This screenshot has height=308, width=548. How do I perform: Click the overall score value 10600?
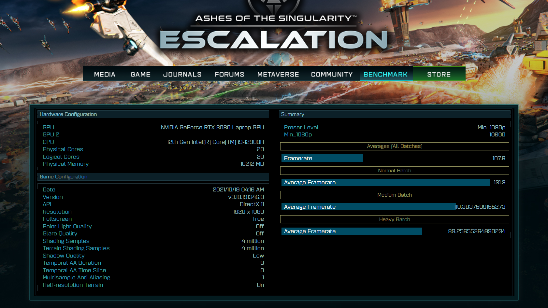(x=498, y=134)
